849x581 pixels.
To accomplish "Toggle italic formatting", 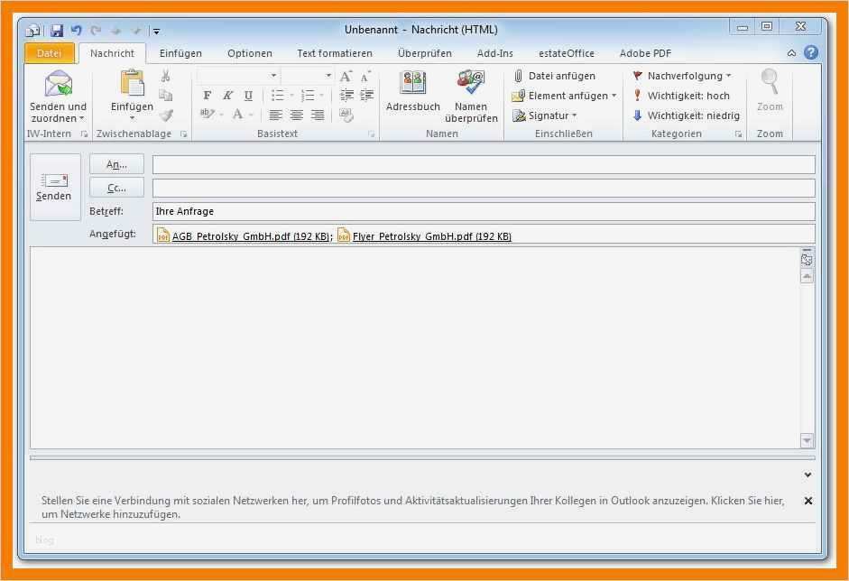I will click(227, 96).
